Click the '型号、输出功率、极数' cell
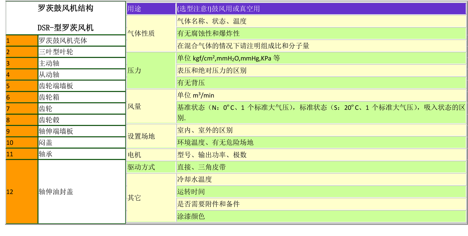This screenshot has width=468, height=236. (x=321, y=155)
